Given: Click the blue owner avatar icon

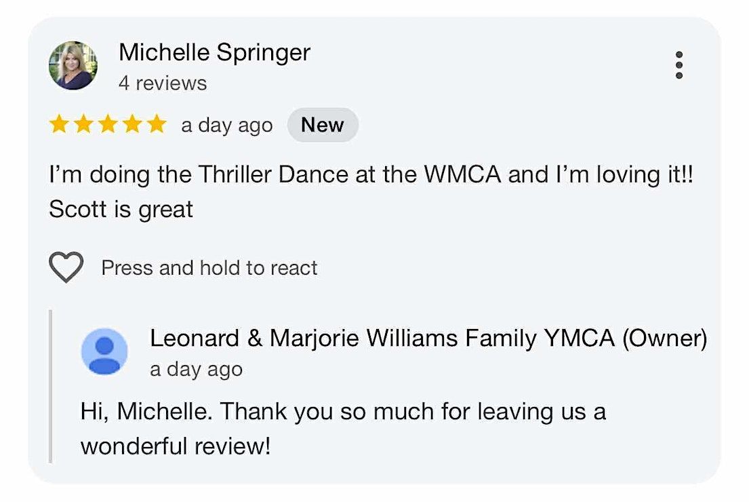Looking at the screenshot, I should click(x=104, y=351).
